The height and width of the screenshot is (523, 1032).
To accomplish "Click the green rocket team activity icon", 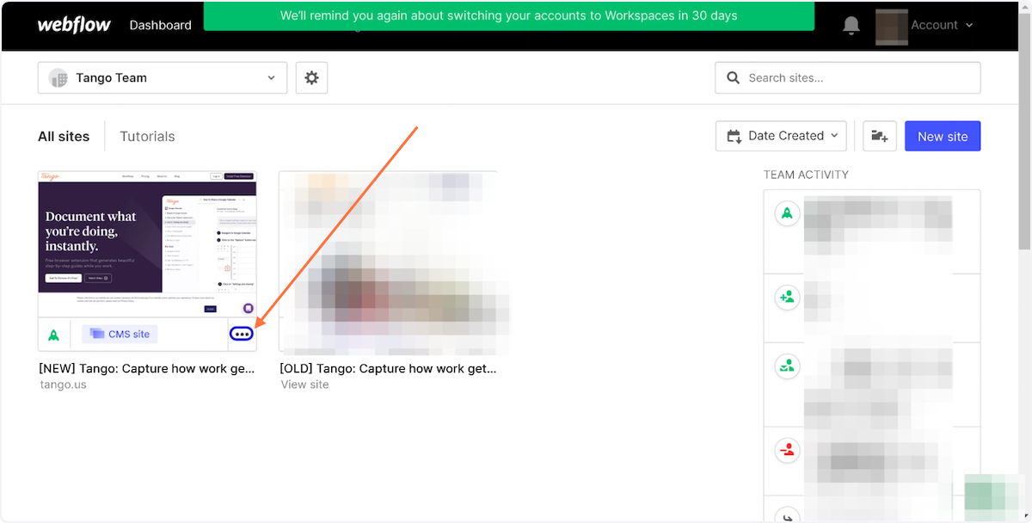I will click(787, 213).
